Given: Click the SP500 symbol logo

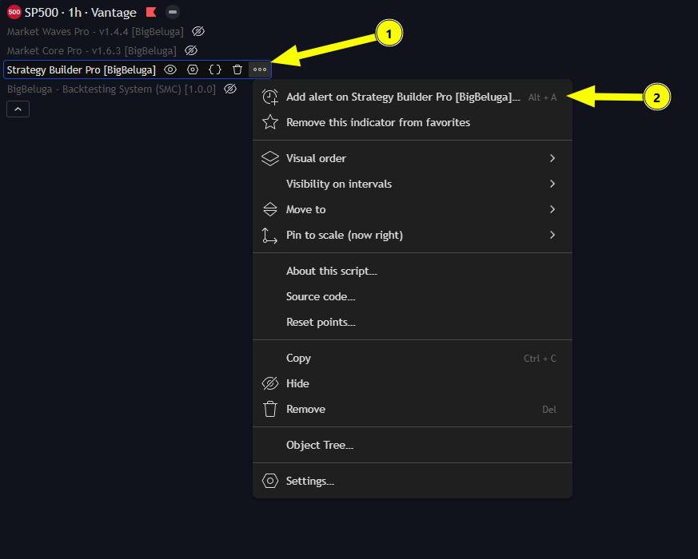Looking at the screenshot, I should [14, 13].
